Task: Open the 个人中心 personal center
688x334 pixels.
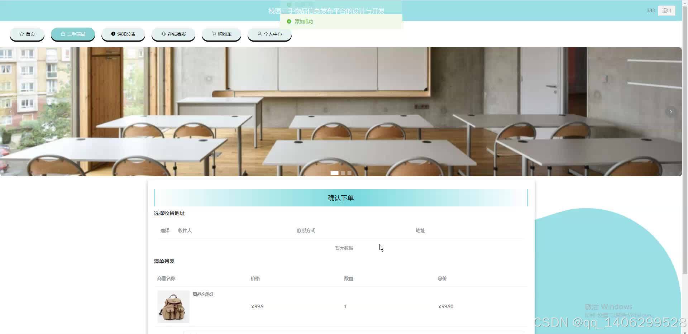Action: [x=269, y=34]
